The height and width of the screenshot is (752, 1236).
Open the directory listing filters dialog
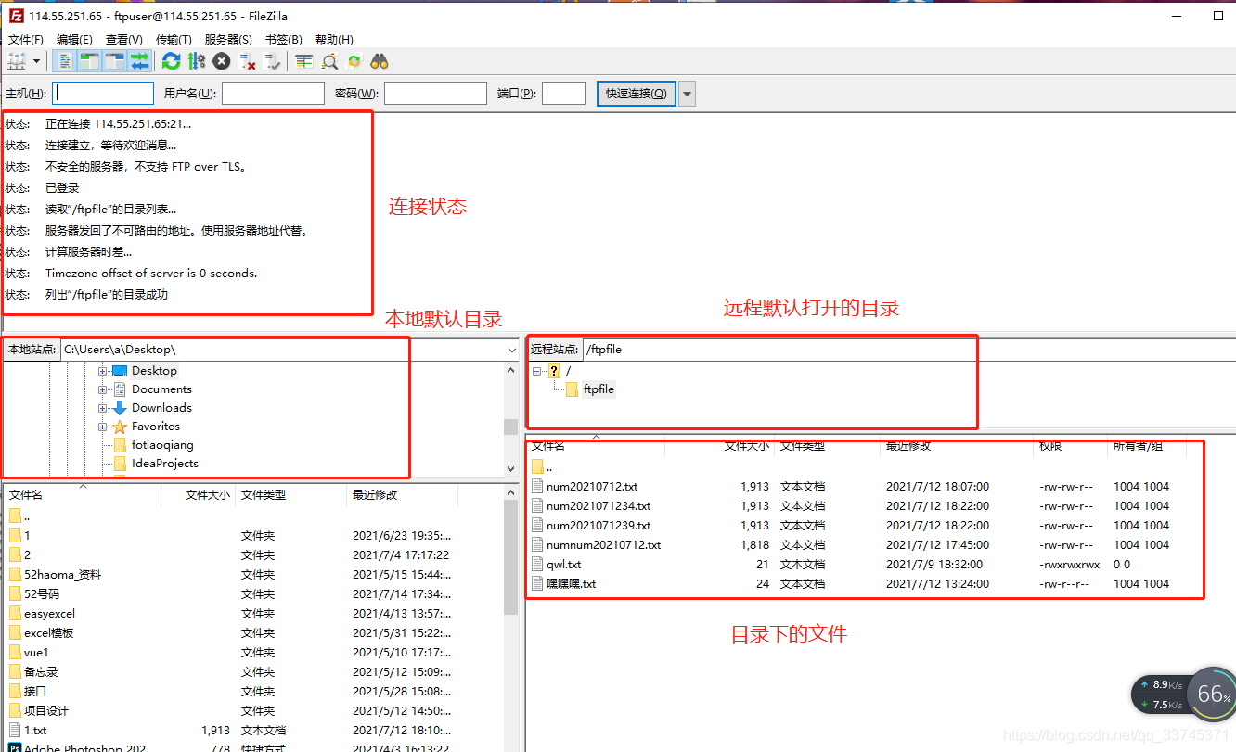click(304, 61)
